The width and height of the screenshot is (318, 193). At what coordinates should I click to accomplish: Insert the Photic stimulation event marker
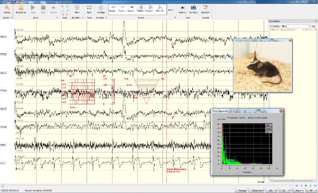141,9
